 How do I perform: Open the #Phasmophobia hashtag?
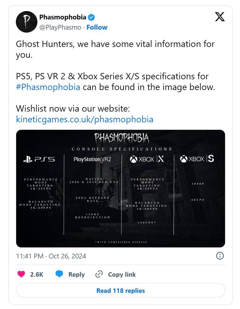48,87
